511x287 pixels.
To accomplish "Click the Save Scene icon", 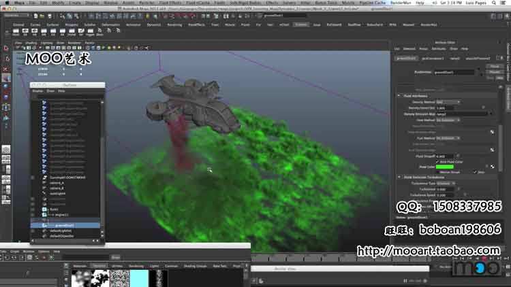I will pos(50,16).
